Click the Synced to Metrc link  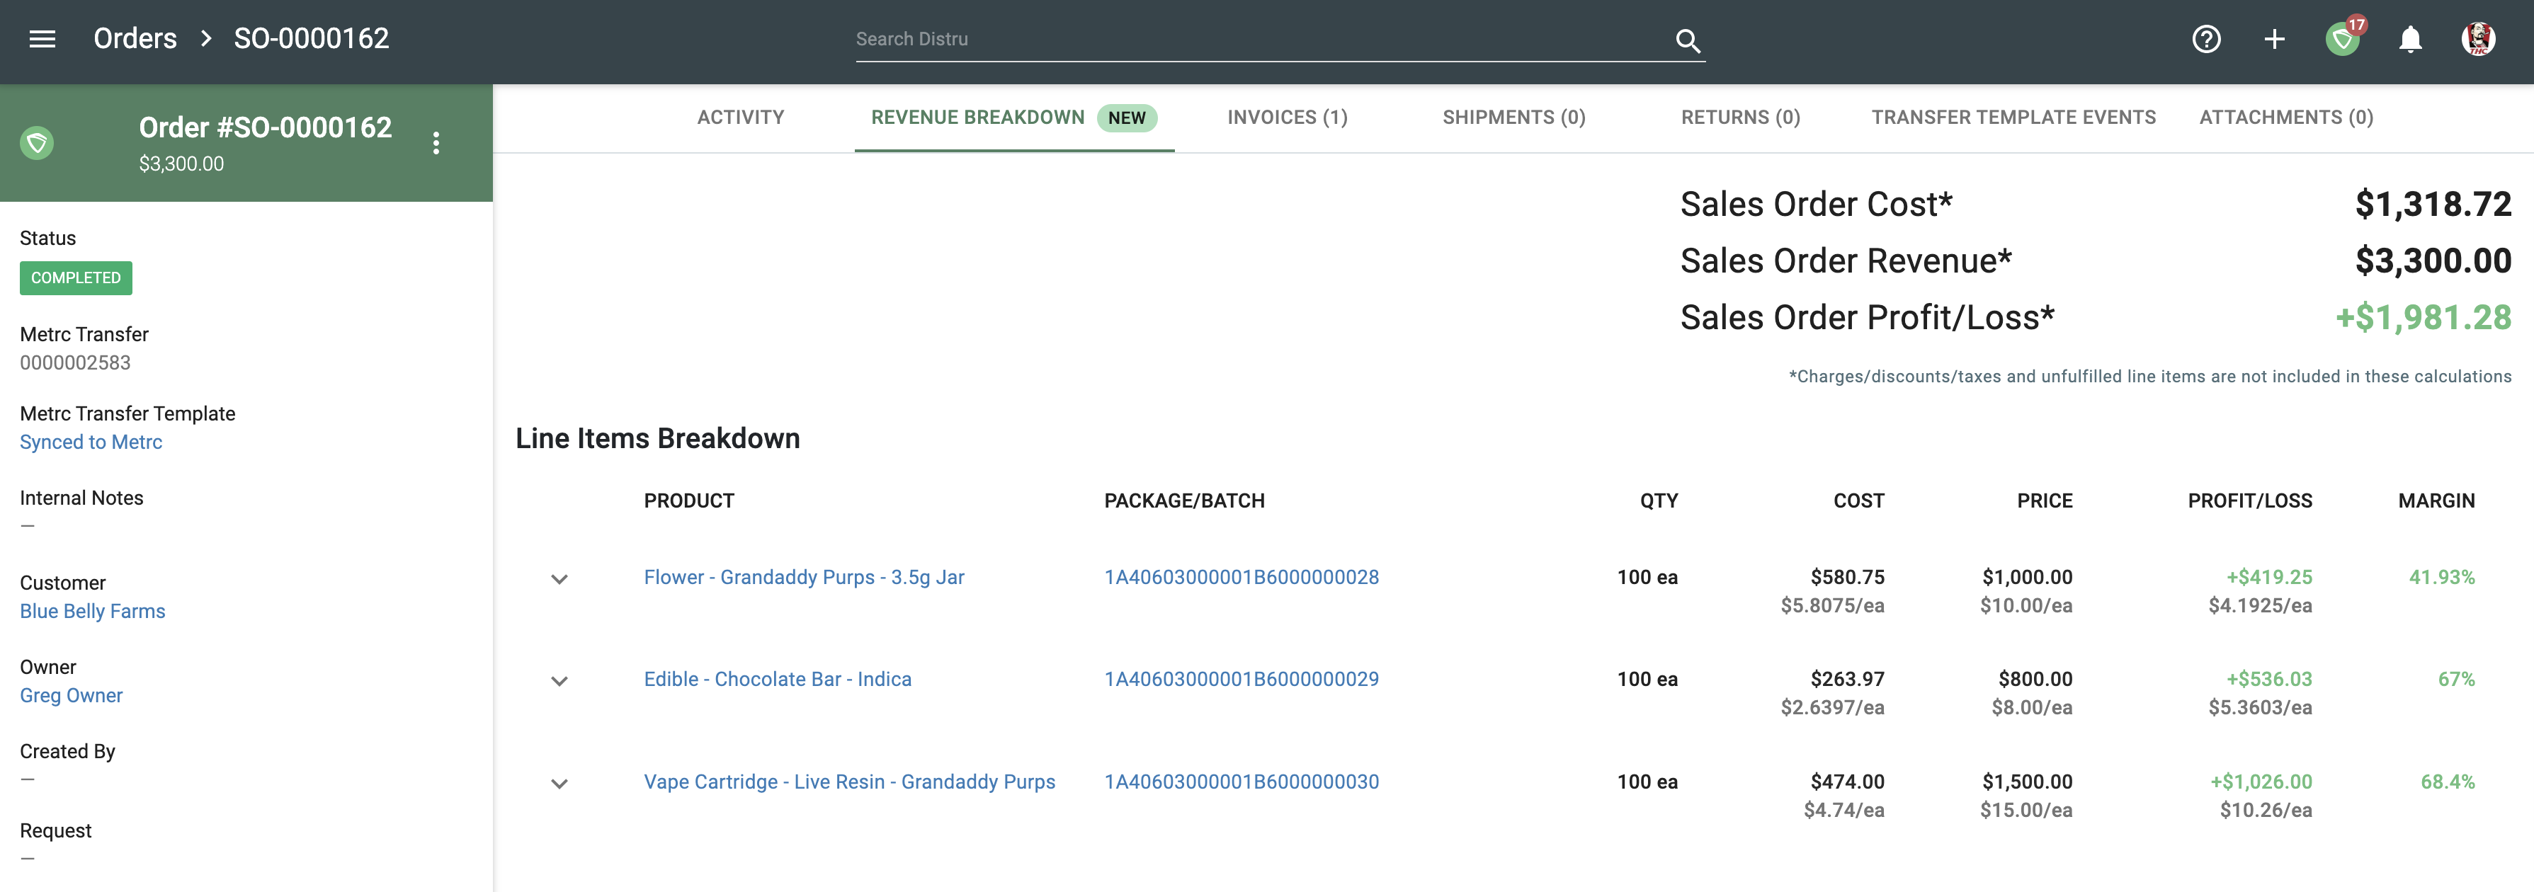coord(91,442)
